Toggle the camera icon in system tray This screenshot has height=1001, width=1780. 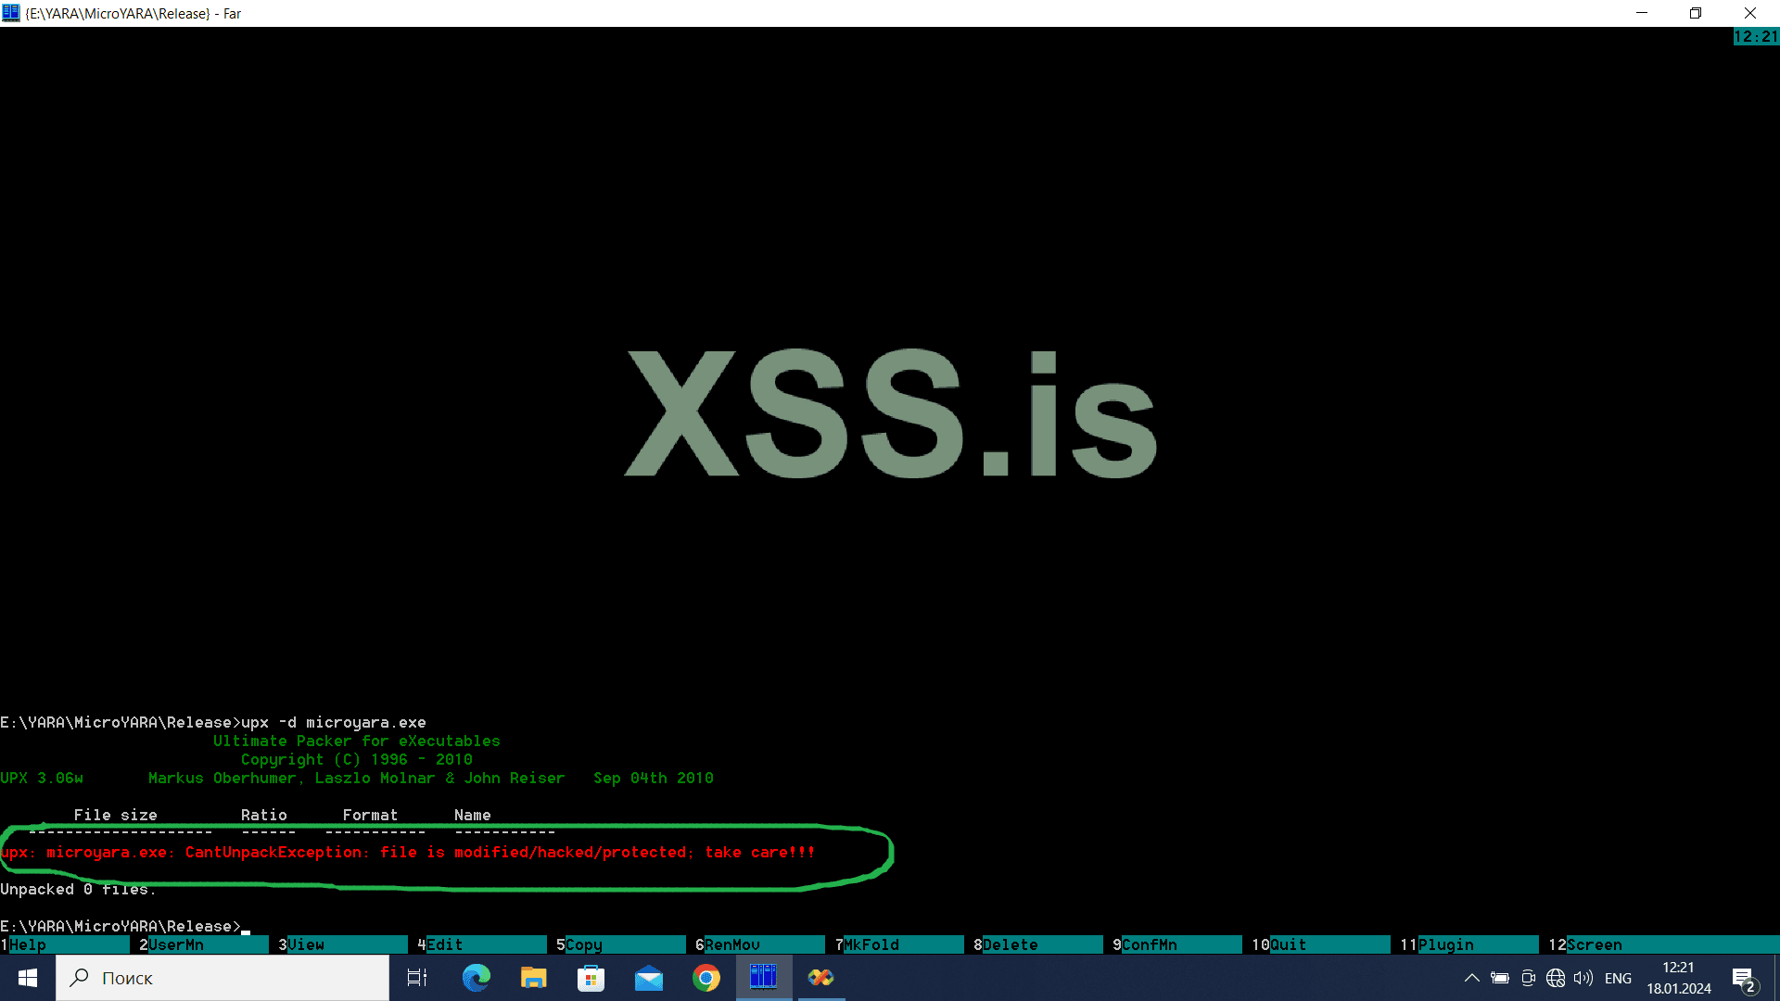[1528, 978]
